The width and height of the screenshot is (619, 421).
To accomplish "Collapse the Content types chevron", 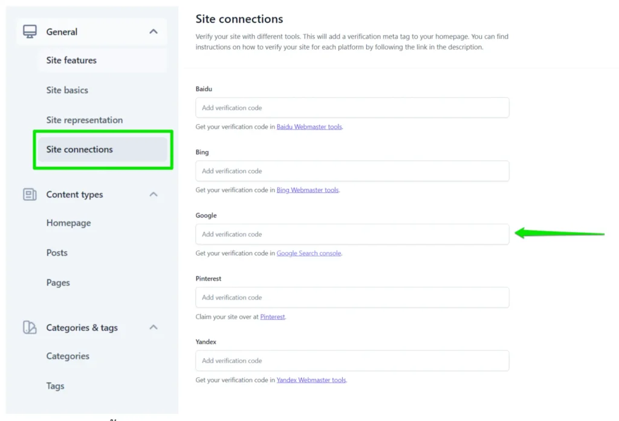I will point(154,195).
